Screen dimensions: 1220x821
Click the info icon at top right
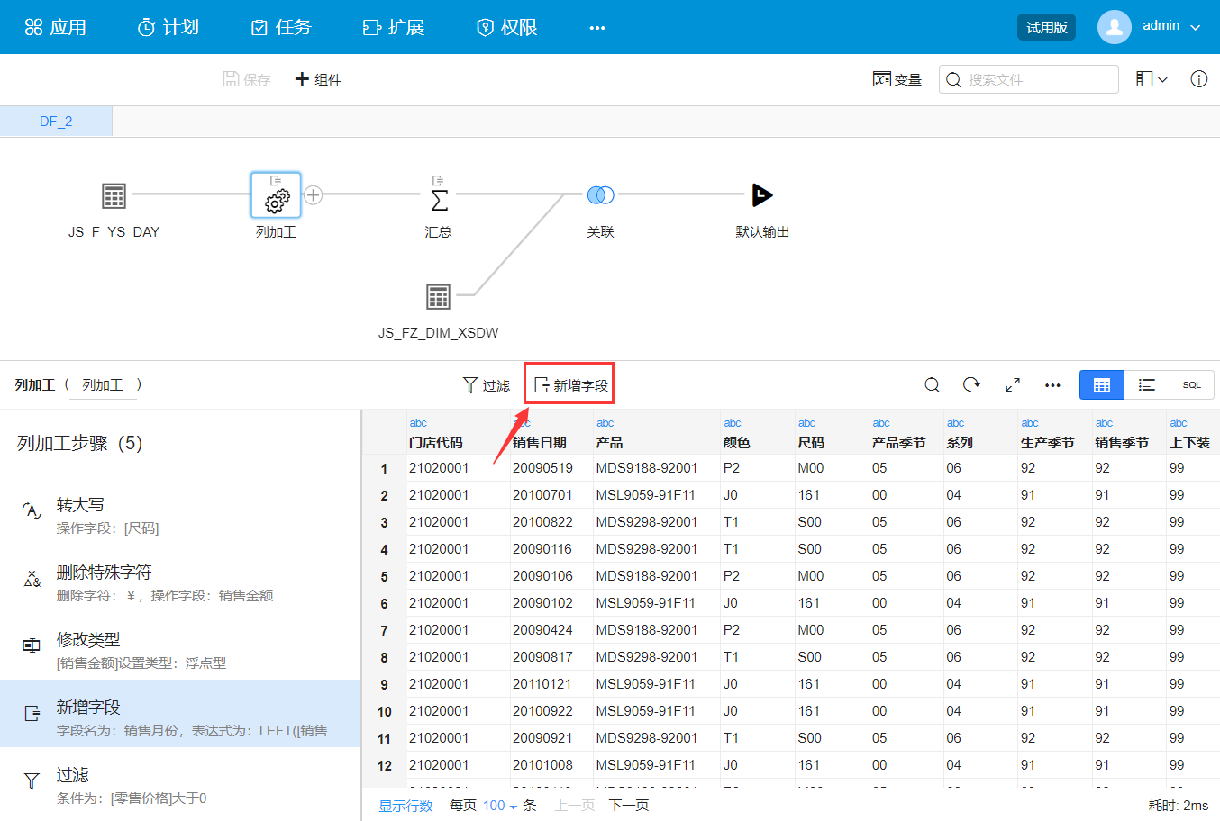(1198, 79)
